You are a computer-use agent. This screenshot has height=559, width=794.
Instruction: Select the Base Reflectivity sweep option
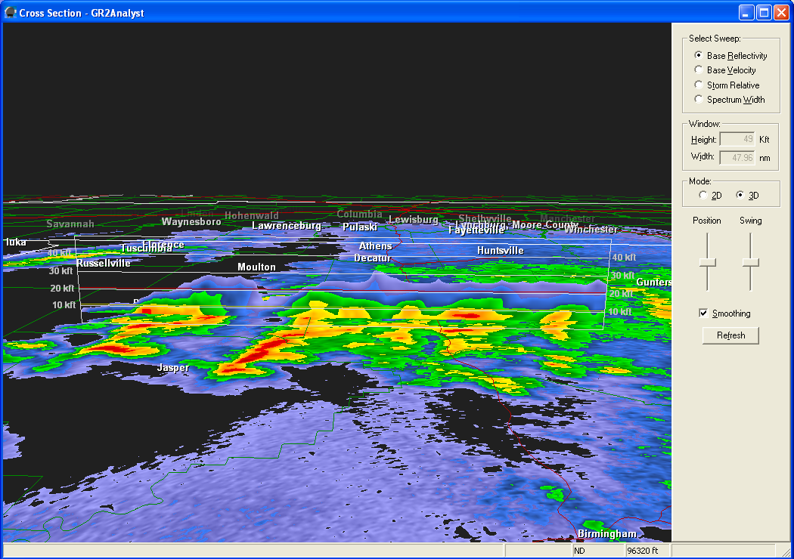click(x=699, y=55)
